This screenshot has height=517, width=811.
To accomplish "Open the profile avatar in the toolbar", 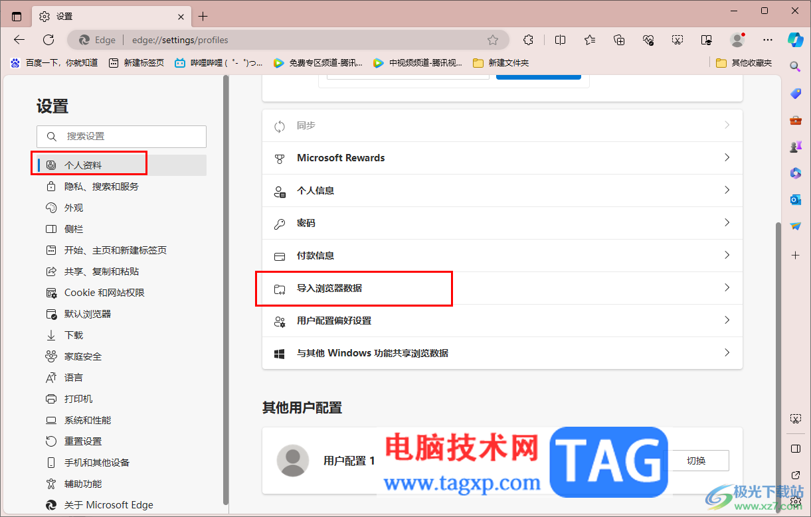I will pyautogui.click(x=737, y=40).
